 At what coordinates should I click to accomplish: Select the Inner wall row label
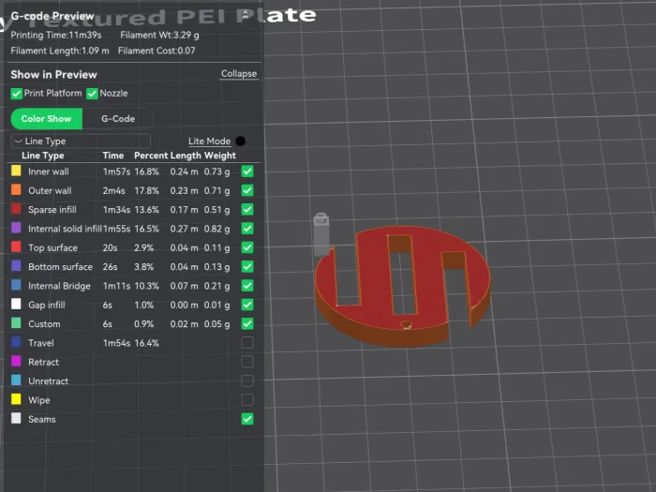coord(49,171)
